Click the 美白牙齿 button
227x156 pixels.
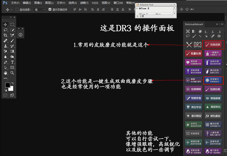coord(194,107)
